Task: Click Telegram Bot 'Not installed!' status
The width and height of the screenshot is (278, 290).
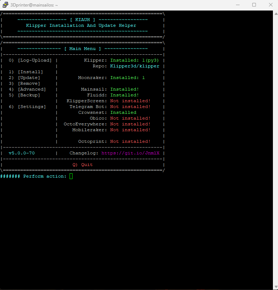Action: click(x=130, y=107)
